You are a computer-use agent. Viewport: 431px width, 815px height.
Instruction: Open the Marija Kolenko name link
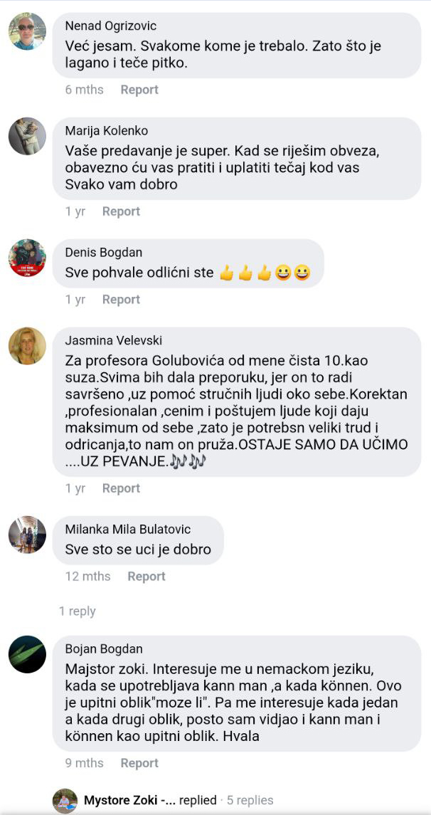[x=107, y=130]
